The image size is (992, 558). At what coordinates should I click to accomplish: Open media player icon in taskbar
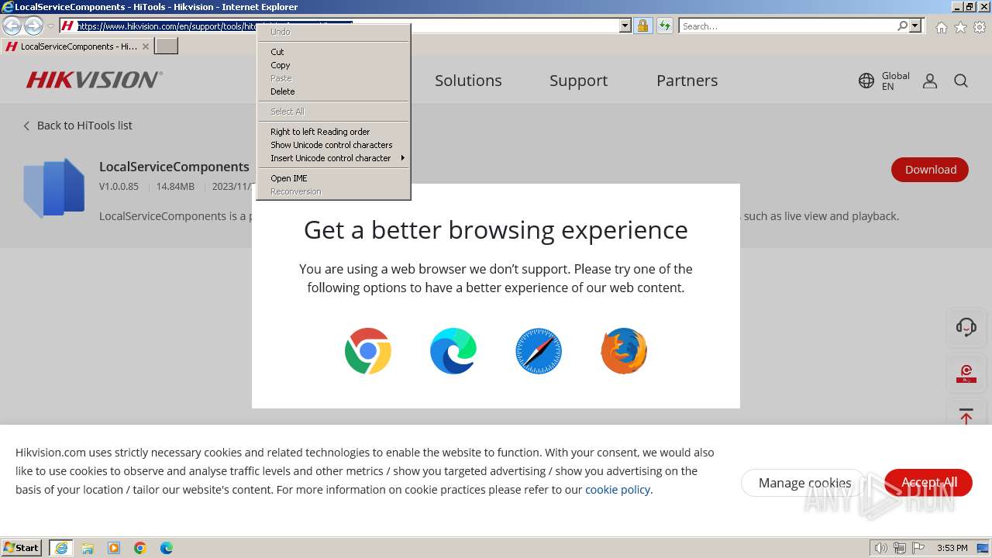tap(114, 548)
